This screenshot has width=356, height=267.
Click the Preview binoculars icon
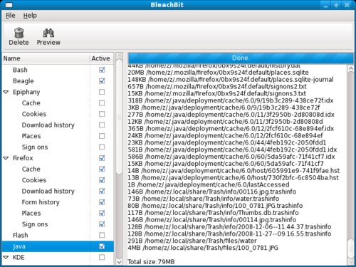48,33
